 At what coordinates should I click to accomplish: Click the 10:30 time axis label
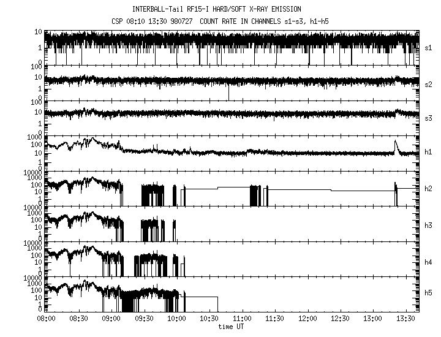pyautogui.click(x=209, y=319)
